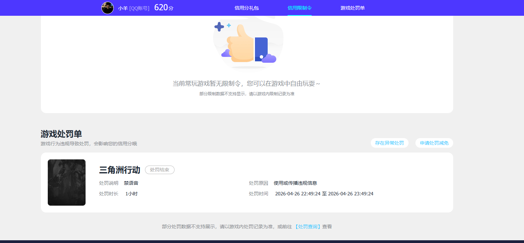This screenshot has width=524, height=243.
Task: Click the 游戏处罚单 section heading
Action: coord(61,134)
